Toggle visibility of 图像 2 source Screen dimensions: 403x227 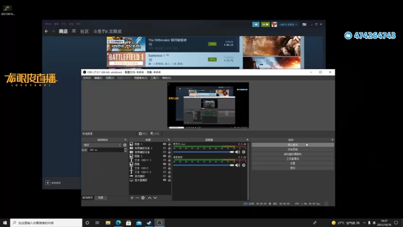pos(165,156)
